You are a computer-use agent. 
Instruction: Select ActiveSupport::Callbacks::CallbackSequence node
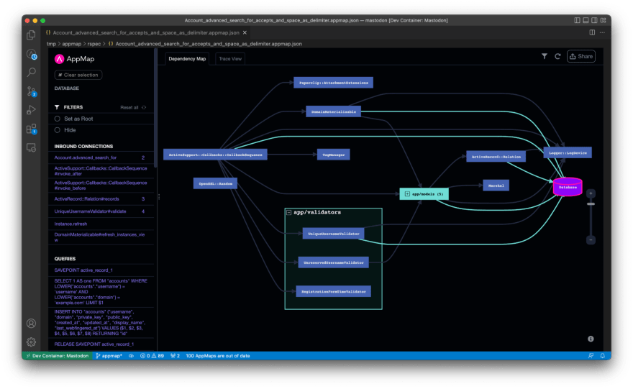tap(215, 155)
